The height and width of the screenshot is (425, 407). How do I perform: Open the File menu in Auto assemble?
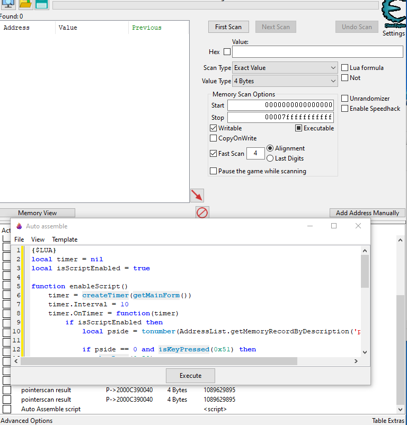pyautogui.click(x=19, y=240)
